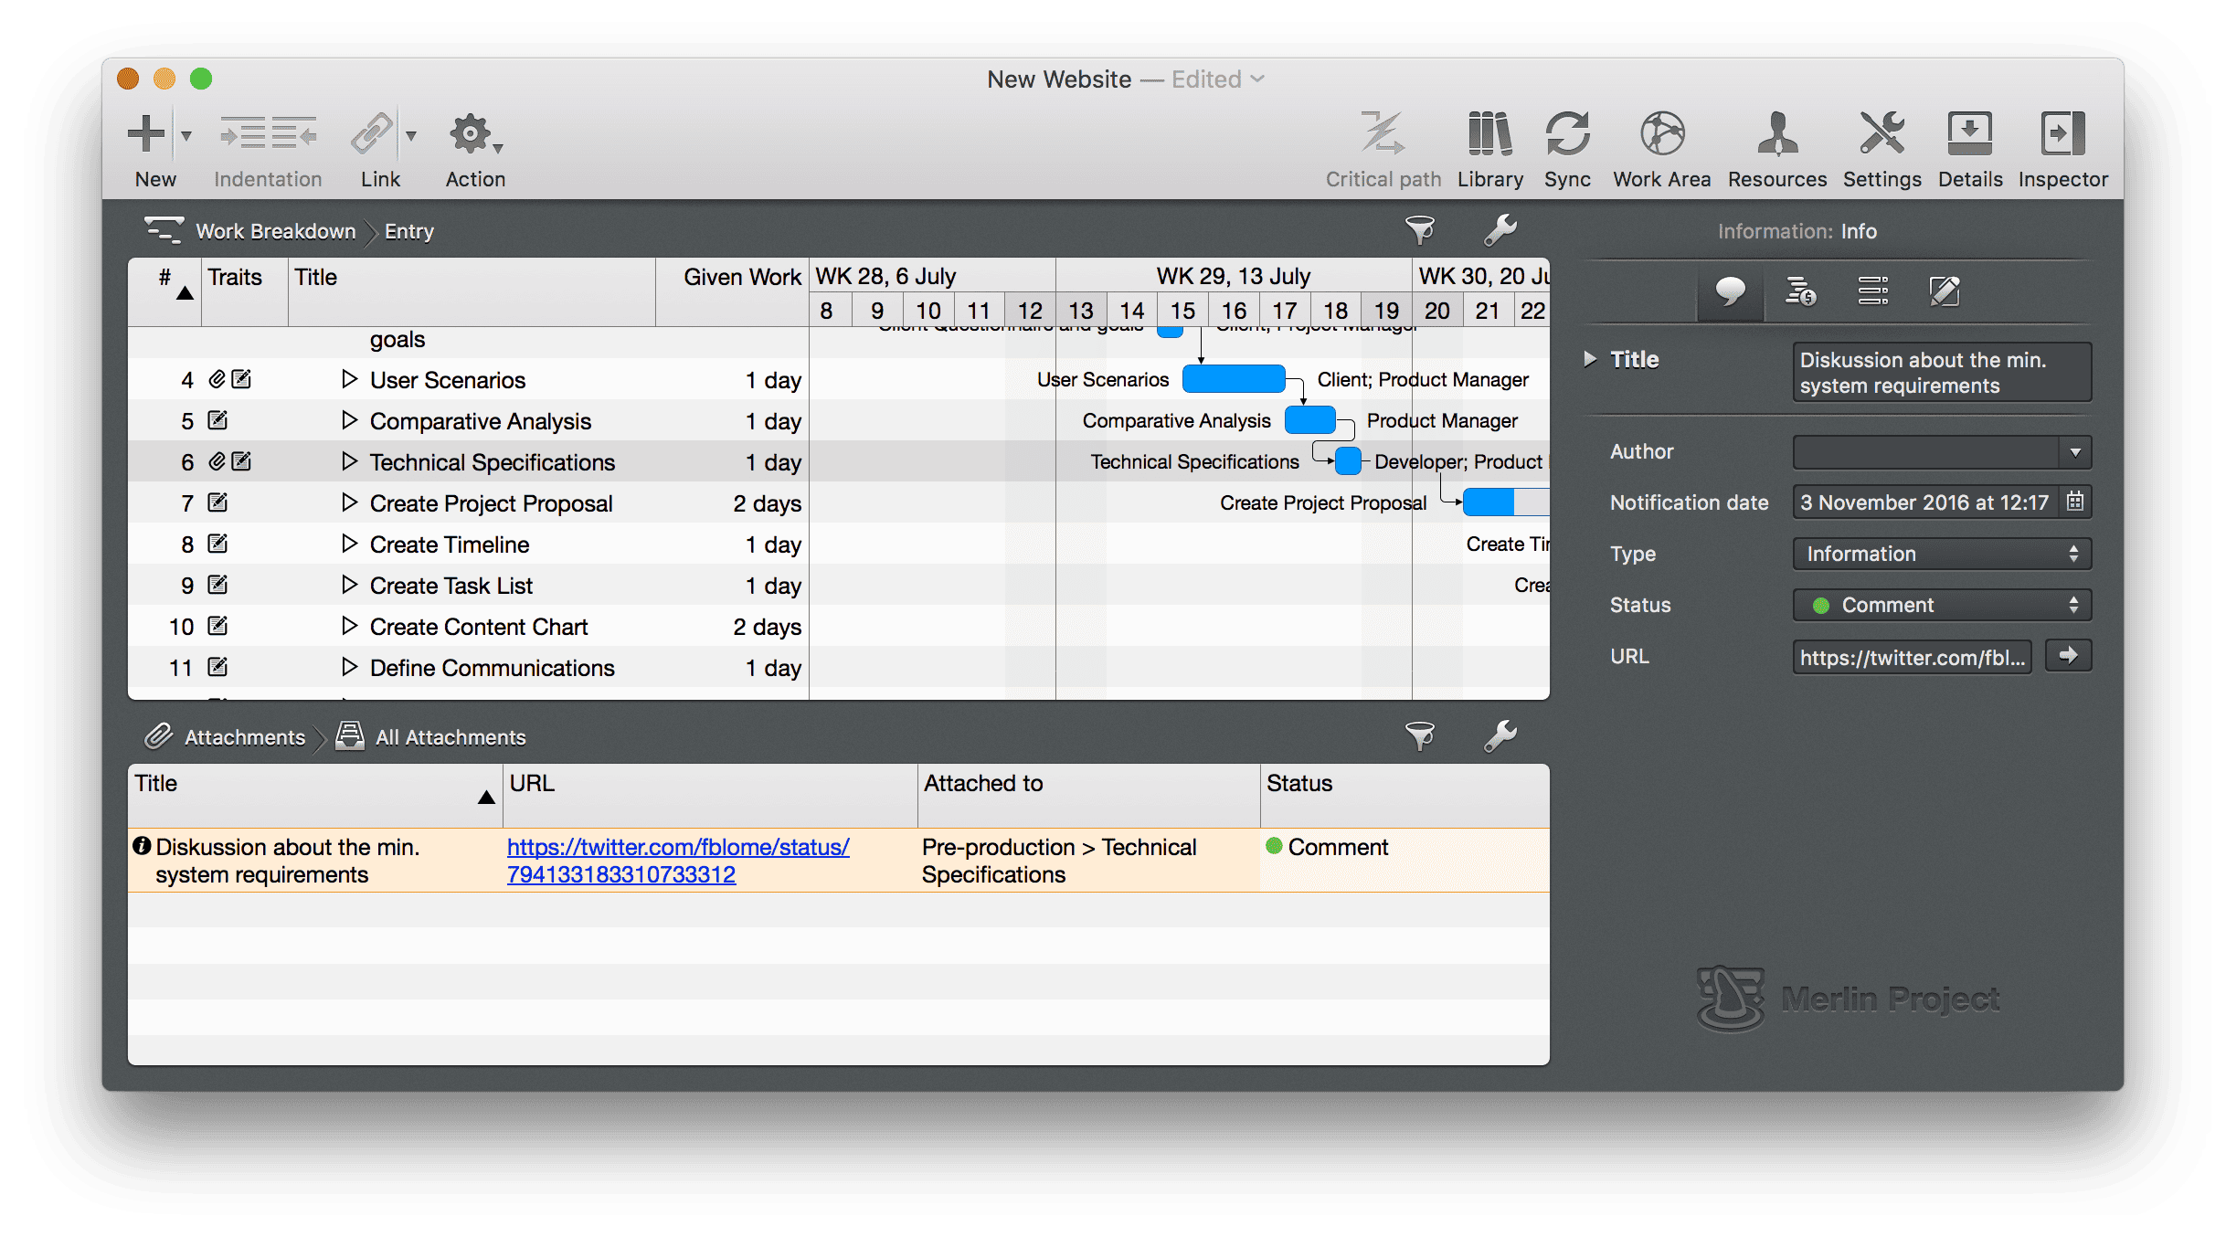
Task: Open view options wrench in Attachments header
Action: click(1501, 736)
